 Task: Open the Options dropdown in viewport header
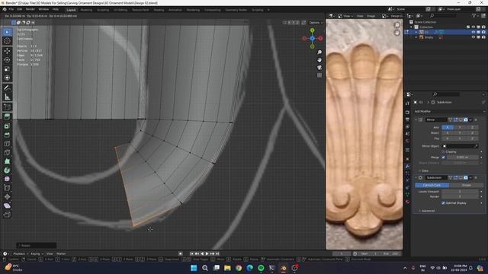click(316, 23)
